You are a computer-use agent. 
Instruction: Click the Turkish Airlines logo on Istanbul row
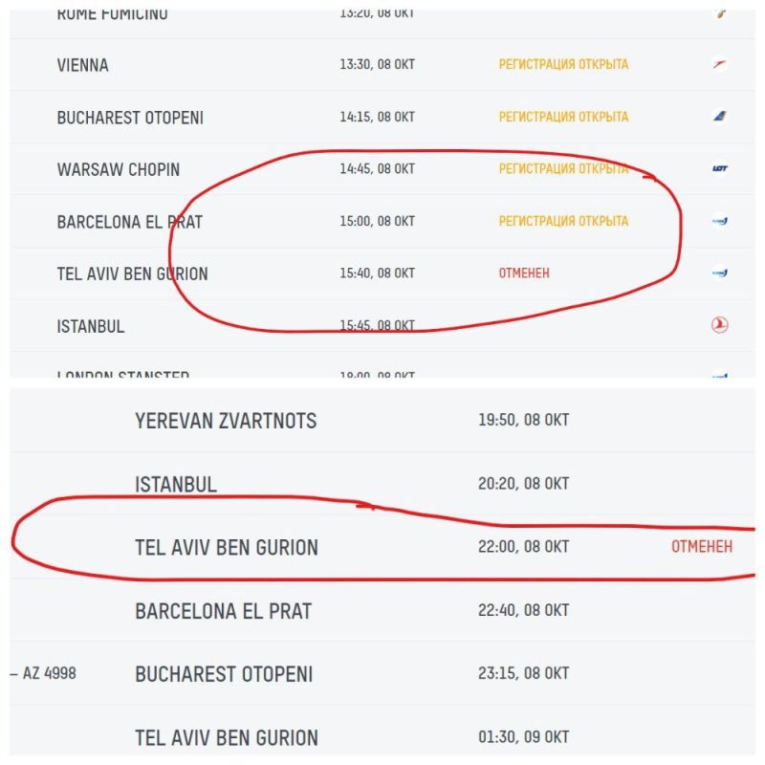(720, 326)
